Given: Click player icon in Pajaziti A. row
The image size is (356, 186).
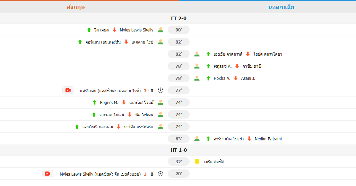Looking at the screenshot, I should (x=197, y=66).
